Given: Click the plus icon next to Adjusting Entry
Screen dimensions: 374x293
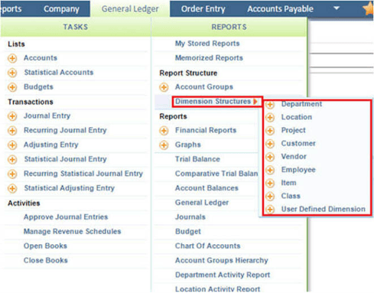Looking at the screenshot, I should click(x=12, y=145).
